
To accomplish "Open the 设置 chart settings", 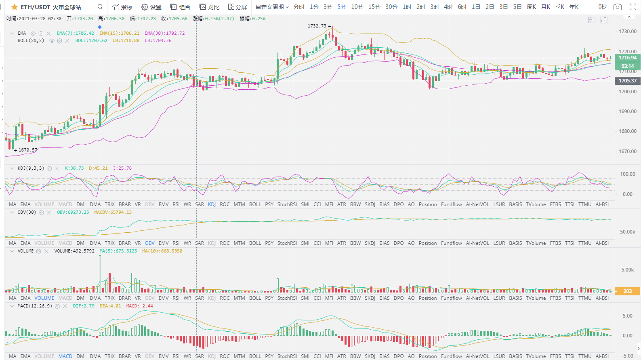I will (151, 7).
